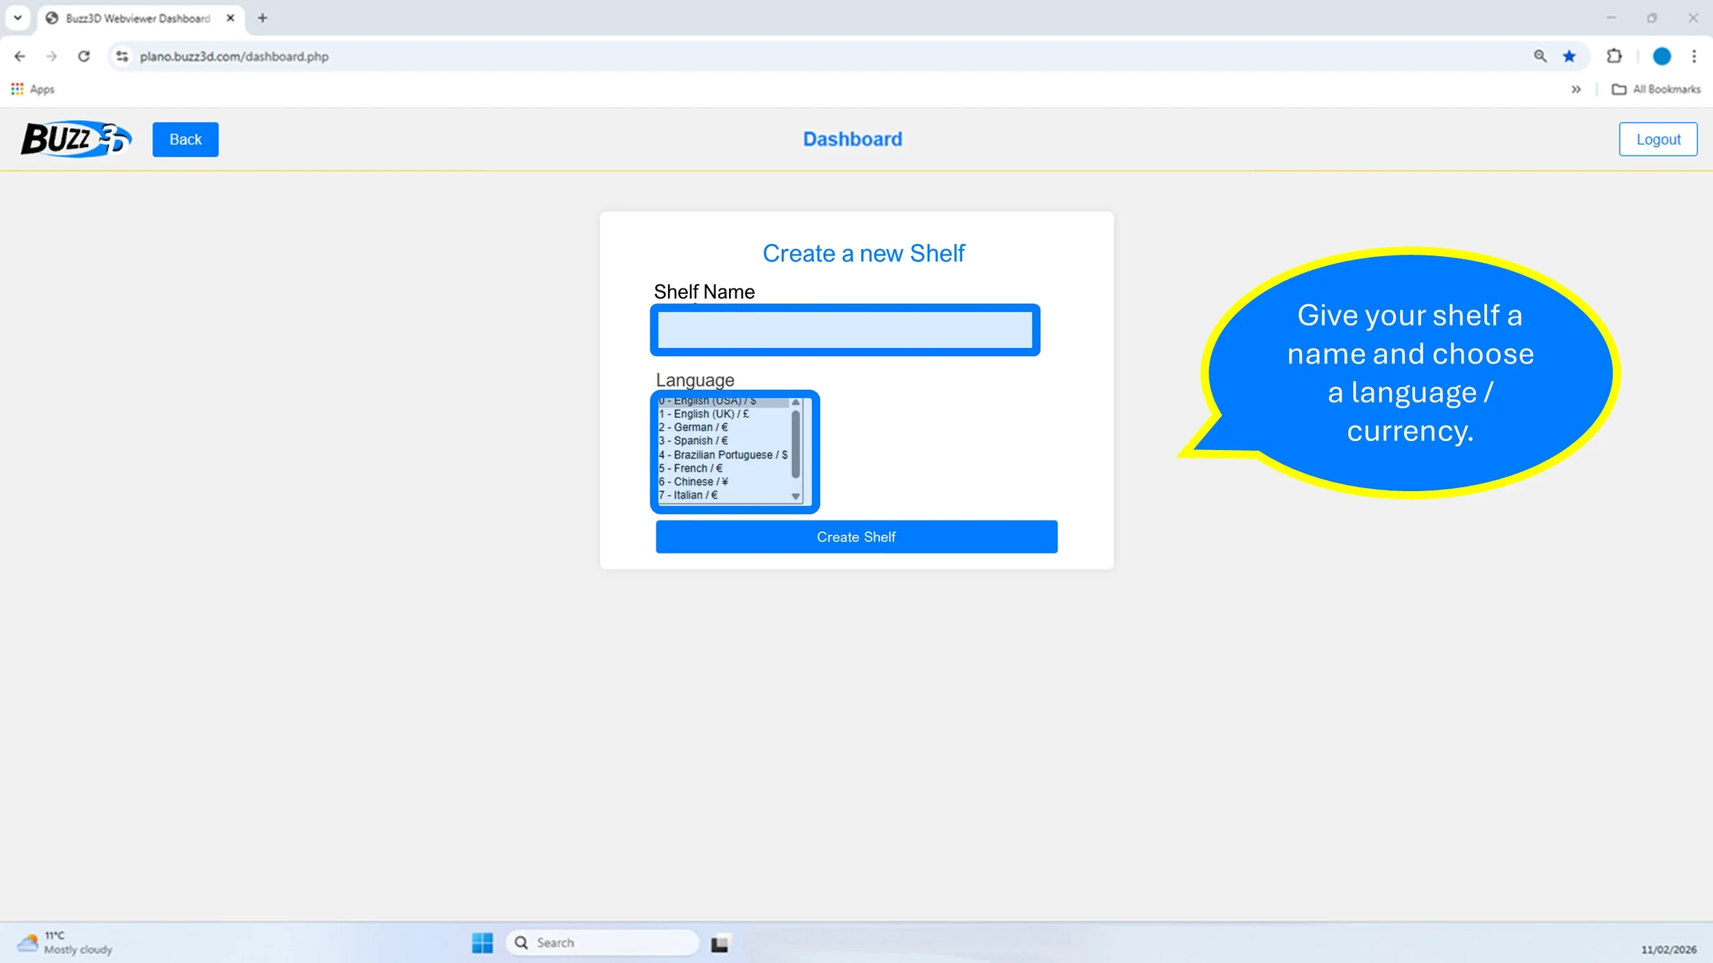Click the site information icon beside URL
The width and height of the screenshot is (1713, 963).
pos(122,56)
